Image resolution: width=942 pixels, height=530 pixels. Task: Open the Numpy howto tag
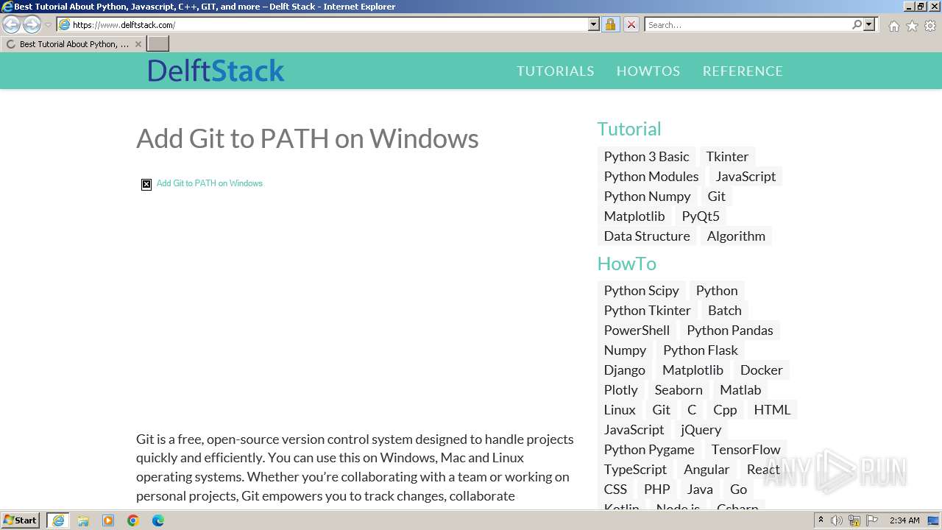point(625,350)
